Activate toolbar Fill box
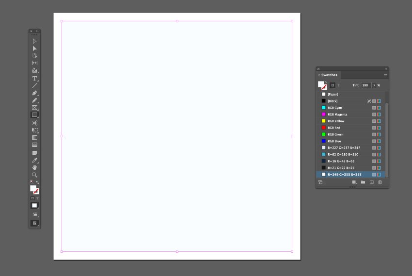This screenshot has width=412, height=276. coord(32,188)
